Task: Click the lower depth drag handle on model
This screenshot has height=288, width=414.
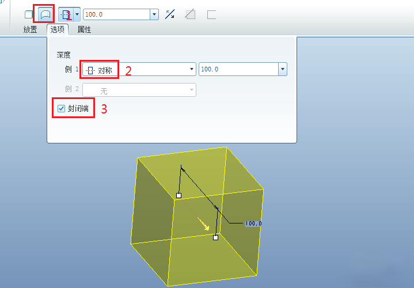Action: pyautogui.click(x=215, y=237)
